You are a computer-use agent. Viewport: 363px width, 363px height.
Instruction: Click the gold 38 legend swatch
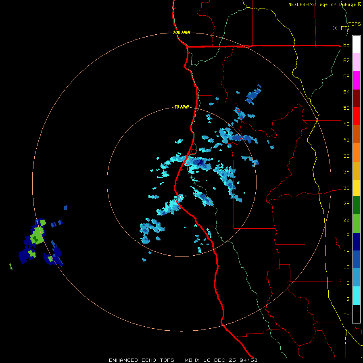click(x=356, y=171)
